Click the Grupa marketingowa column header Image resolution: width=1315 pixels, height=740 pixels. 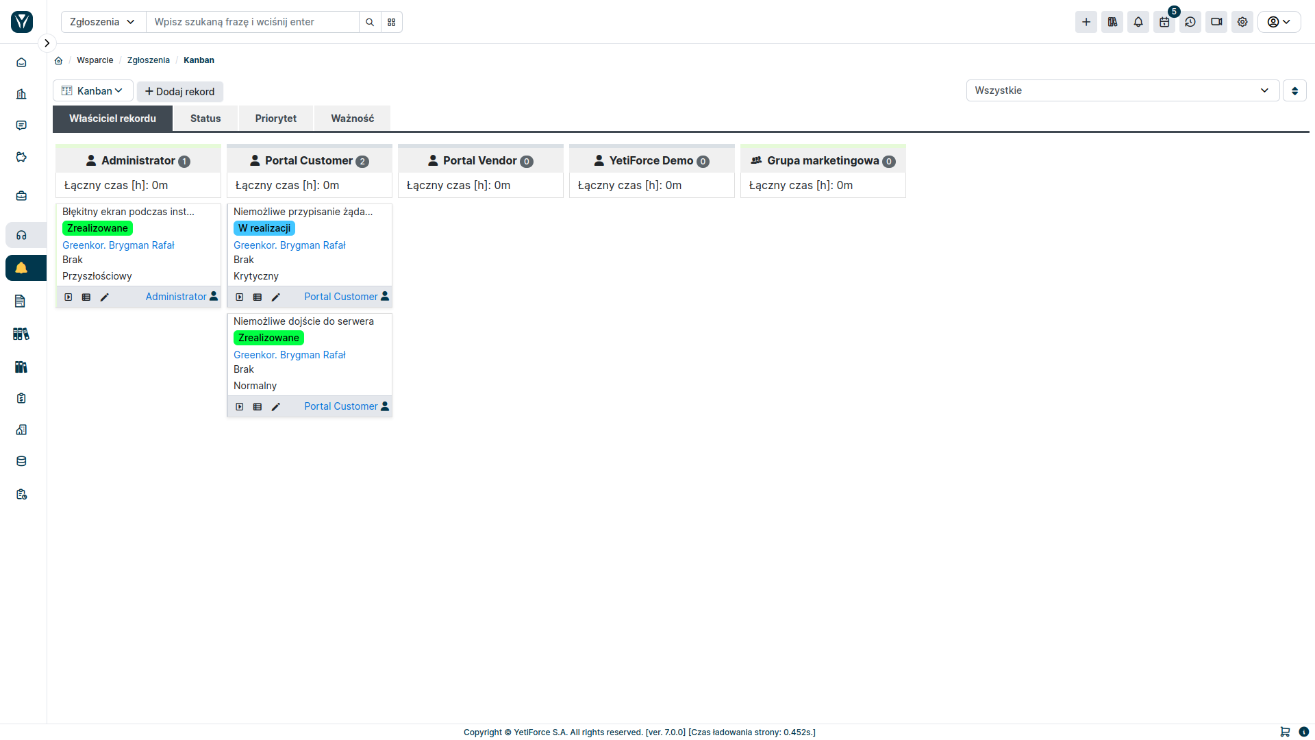click(x=823, y=160)
